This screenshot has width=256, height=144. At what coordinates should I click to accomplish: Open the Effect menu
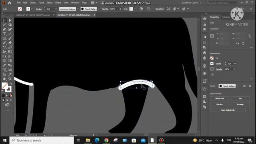[58, 3]
